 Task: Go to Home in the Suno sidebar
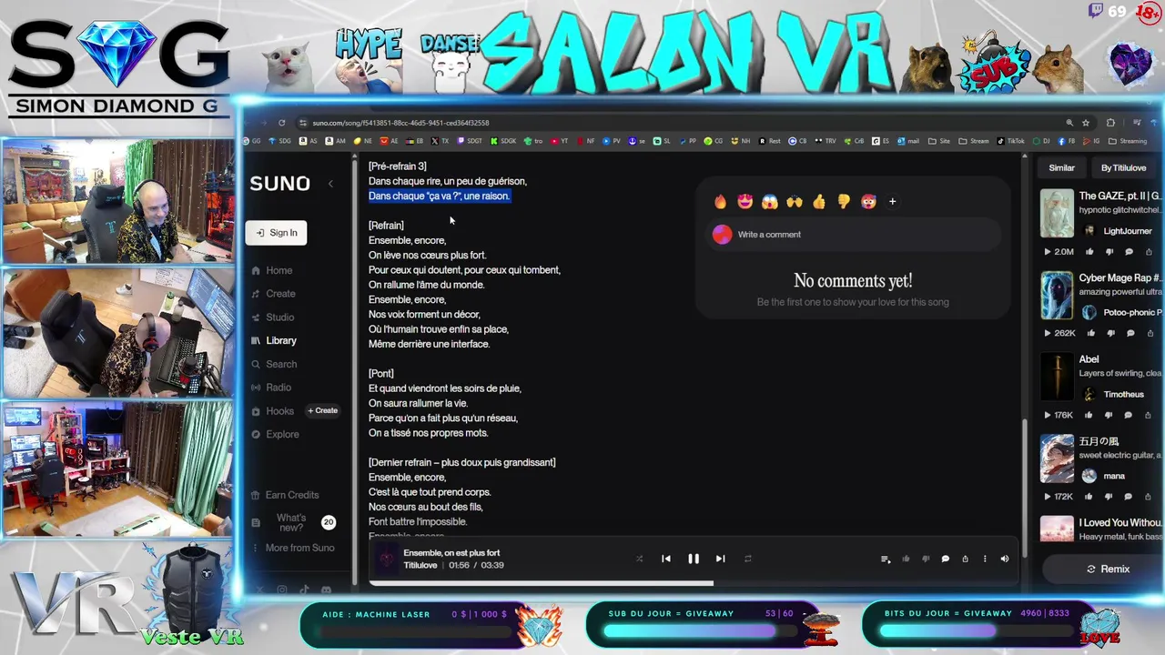coord(271,270)
